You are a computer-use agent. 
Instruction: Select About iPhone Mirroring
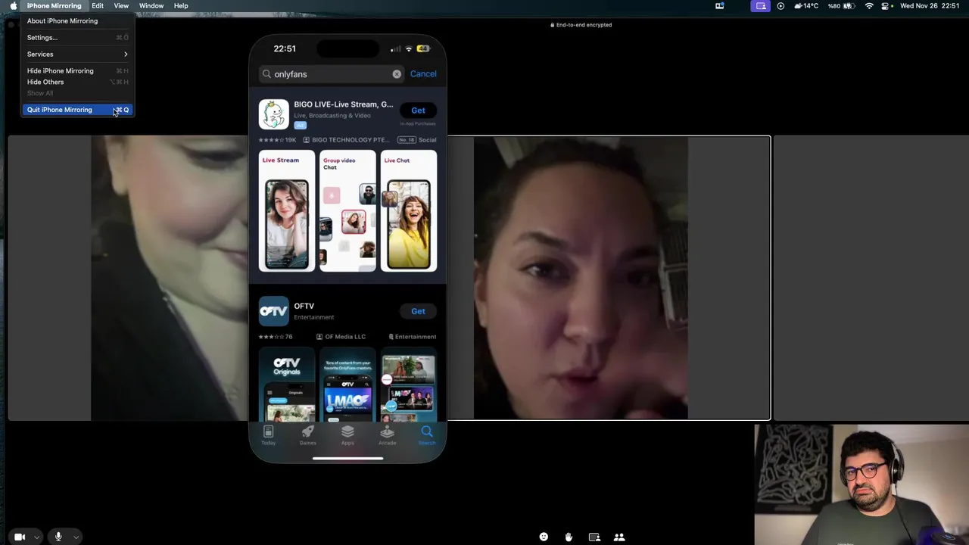(78, 20)
